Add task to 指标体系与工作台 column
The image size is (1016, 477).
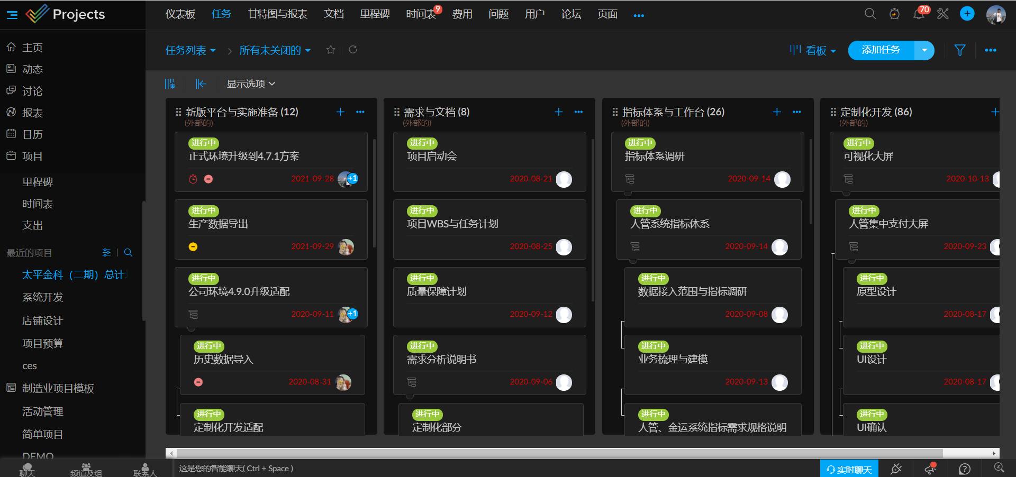(x=777, y=112)
